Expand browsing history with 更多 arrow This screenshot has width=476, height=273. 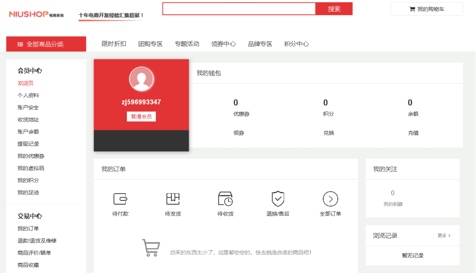444,235
